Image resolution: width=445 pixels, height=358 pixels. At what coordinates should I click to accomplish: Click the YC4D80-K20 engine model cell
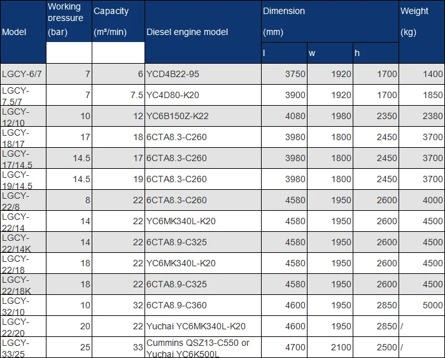173,95
